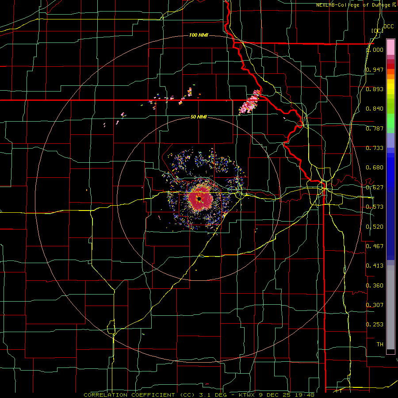Viewport: 398px width, 398px height.
Task: Click the 0.840 scale value
Action: (x=375, y=109)
